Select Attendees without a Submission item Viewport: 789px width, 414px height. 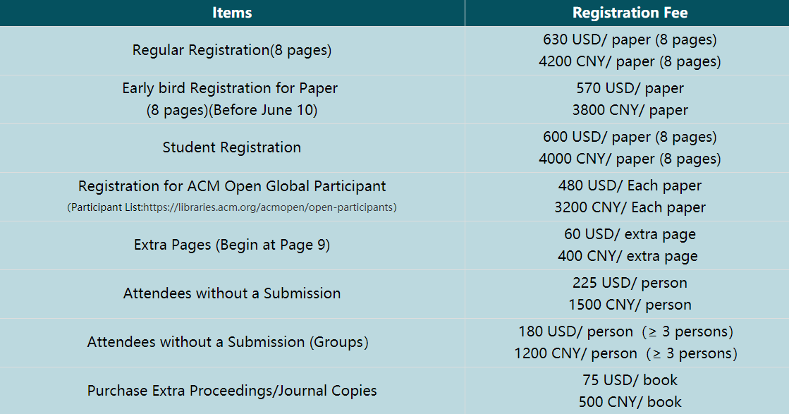click(x=232, y=293)
